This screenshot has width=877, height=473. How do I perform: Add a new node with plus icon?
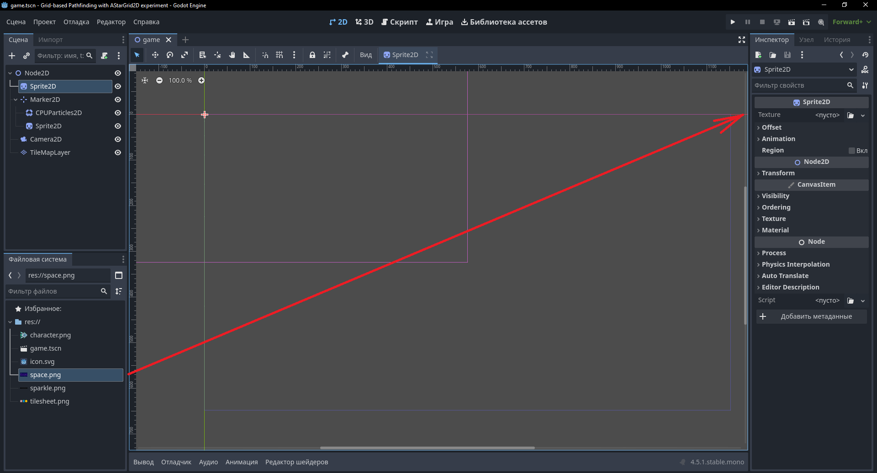tap(12, 56)
